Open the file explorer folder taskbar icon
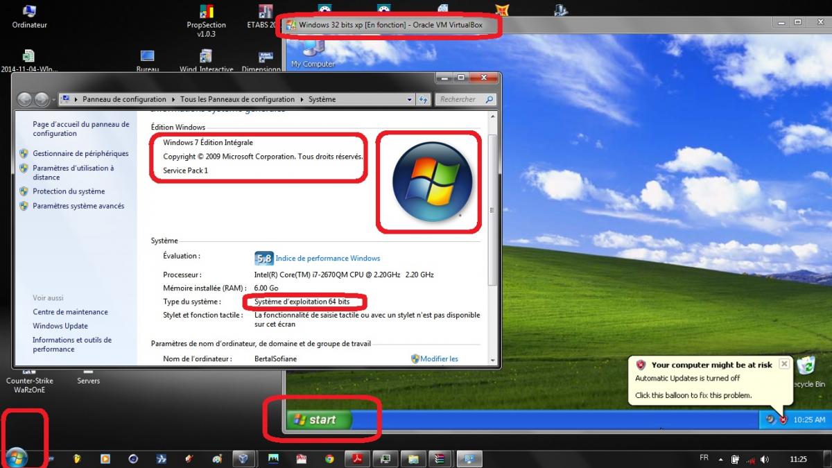This screenshot has height=468, width=832. tap(413, 458)
